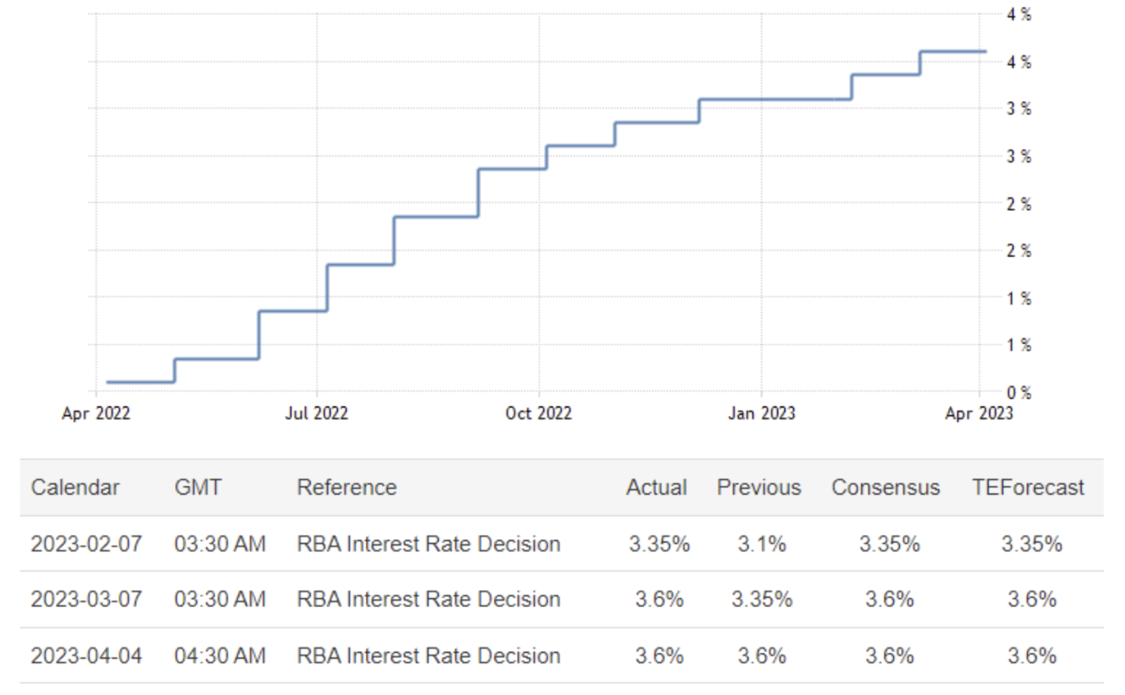Select the Reference column header
Screen dimensions: 1125x695
click(x=347, y=488)
